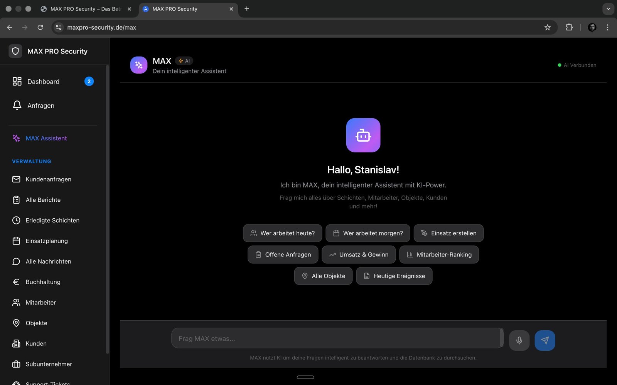Open the Alle Nachrichten chat bubble icon
This screenshot has height=385, width=617.
[16, 261]
